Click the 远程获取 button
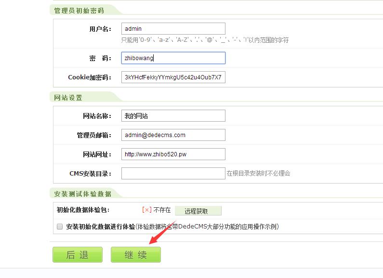 198,211
